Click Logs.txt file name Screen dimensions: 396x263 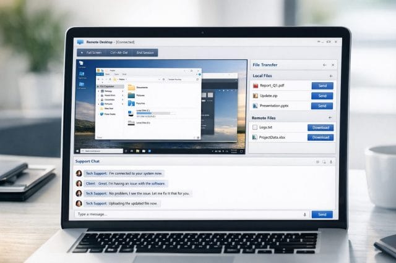265,127
